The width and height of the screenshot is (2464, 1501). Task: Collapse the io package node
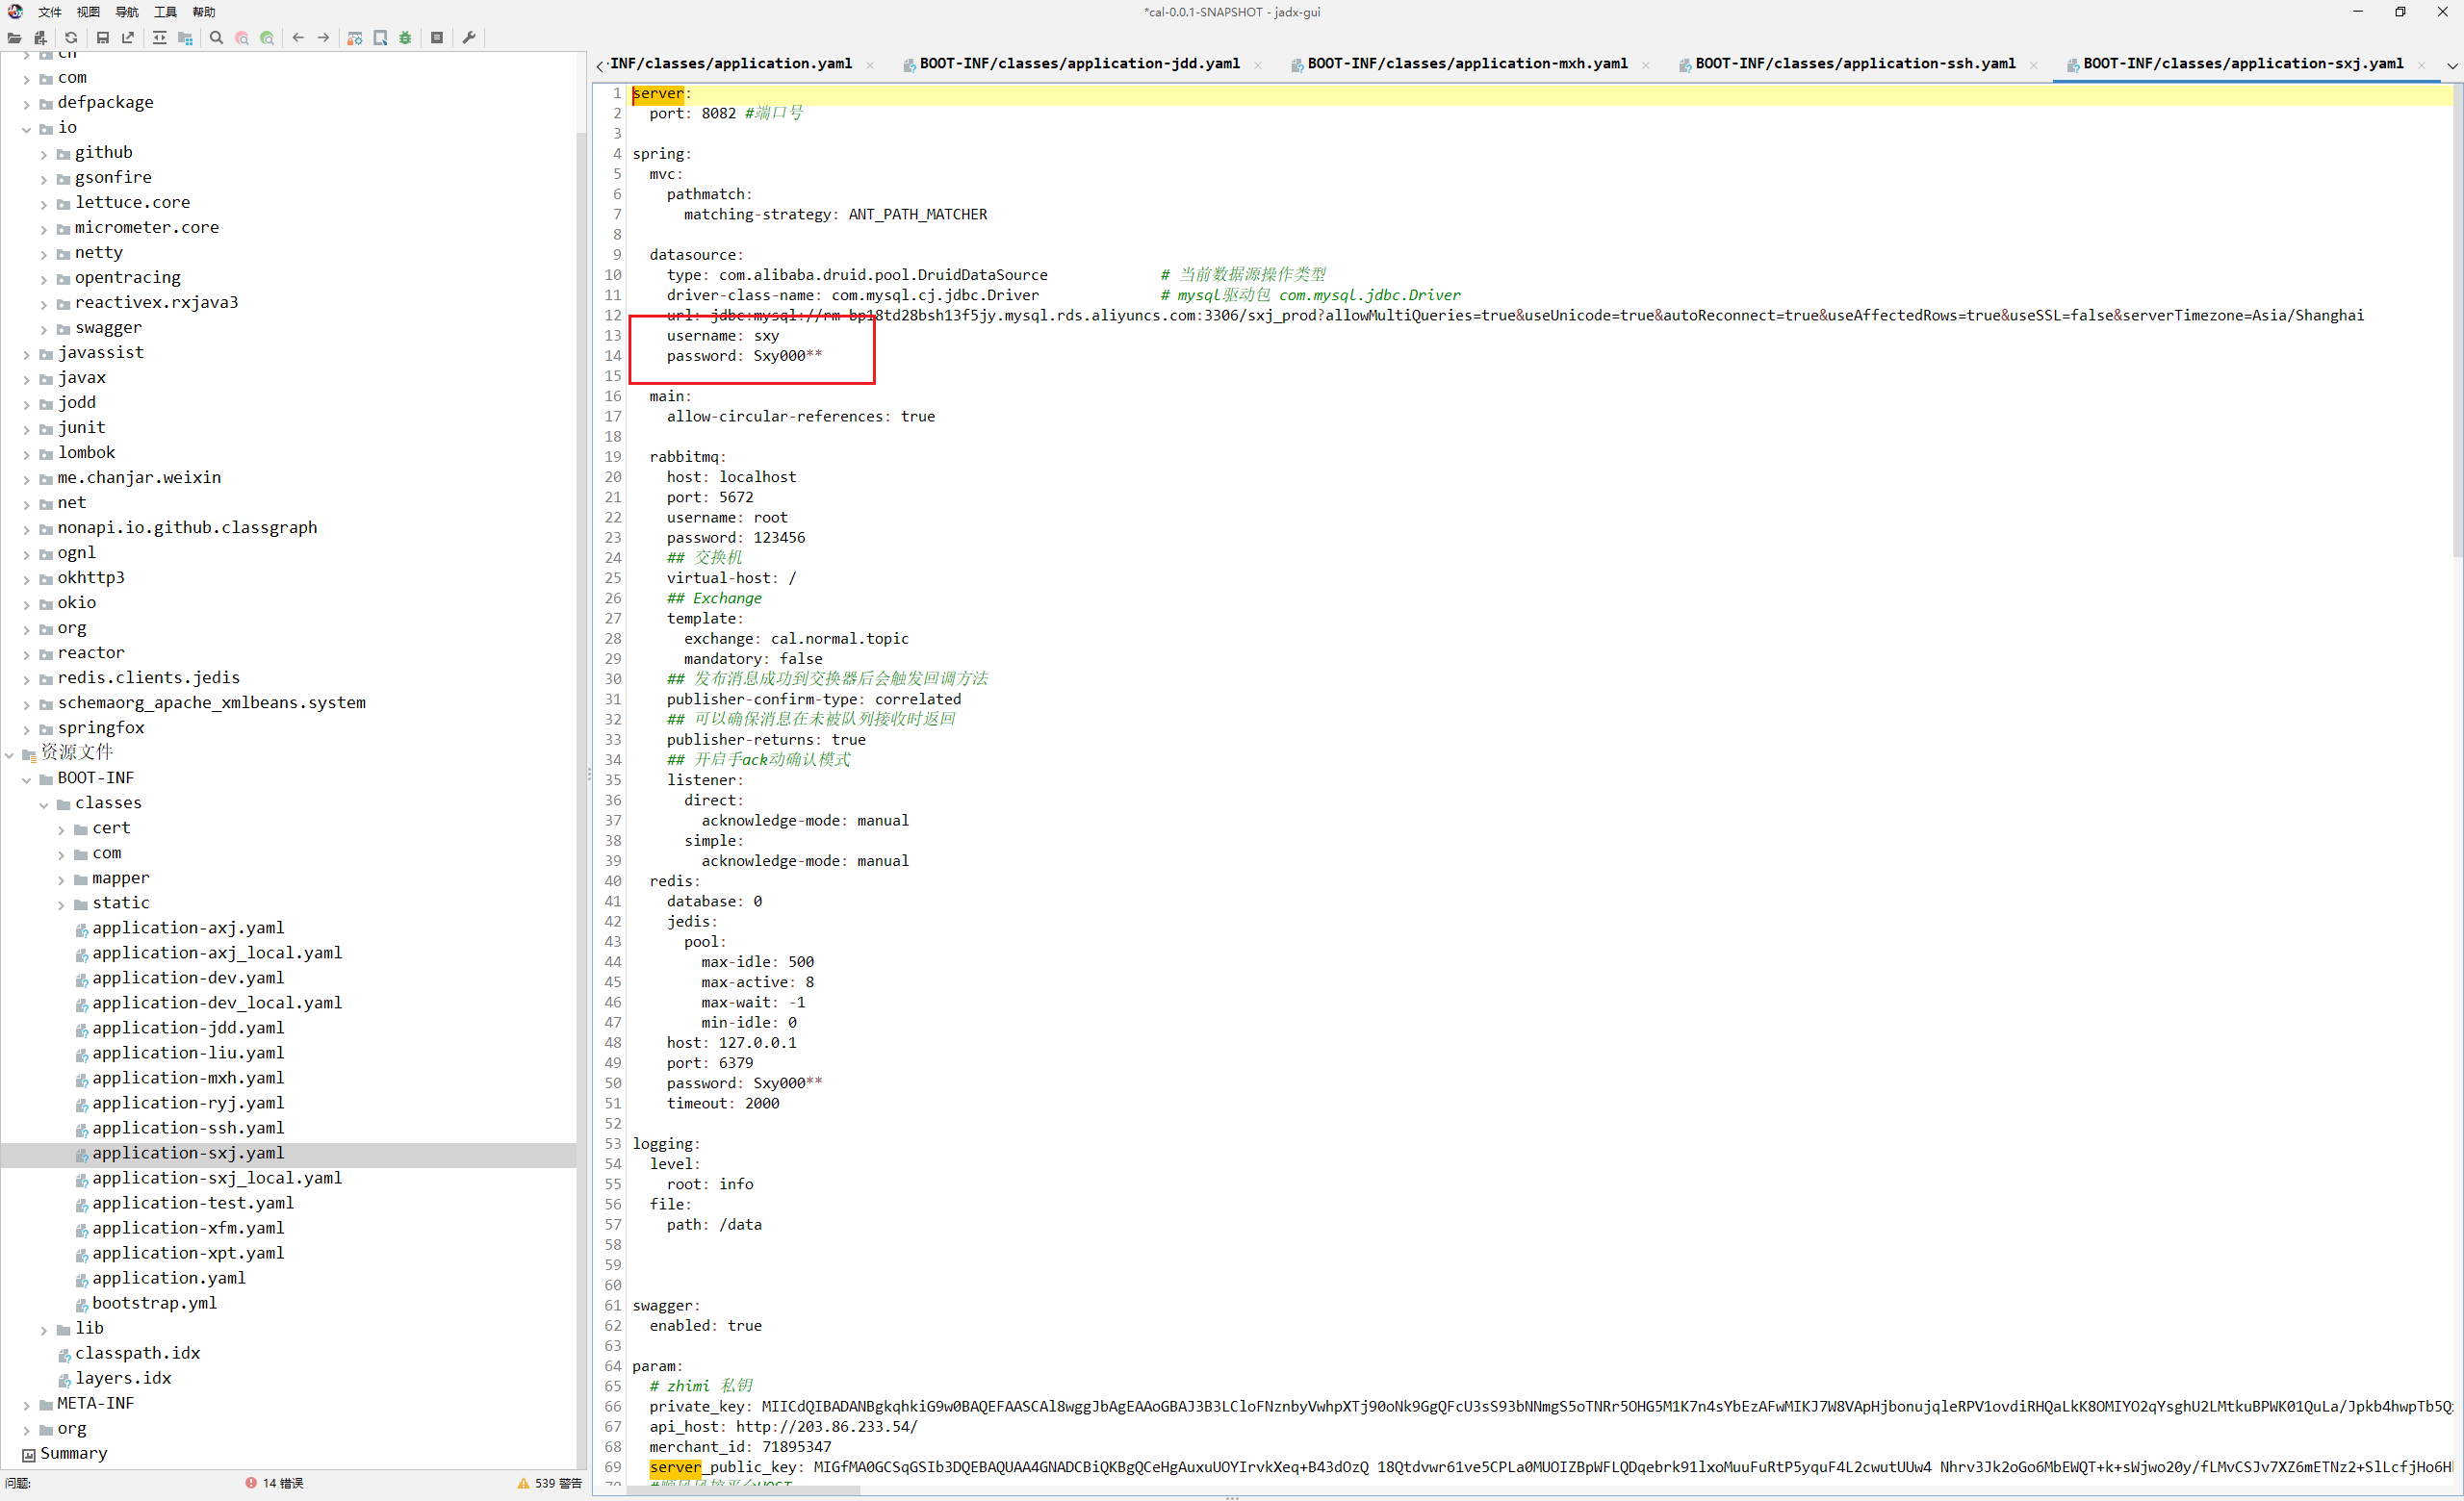27,129
